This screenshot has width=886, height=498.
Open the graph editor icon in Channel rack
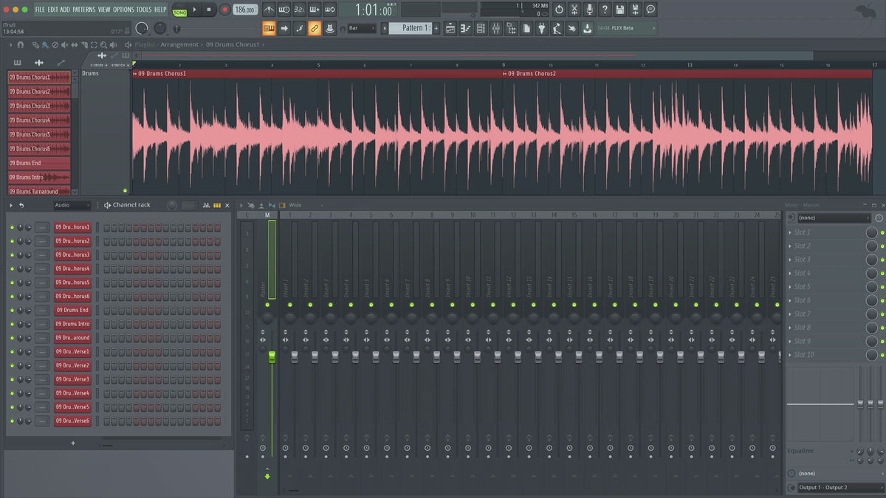(206, 205)
